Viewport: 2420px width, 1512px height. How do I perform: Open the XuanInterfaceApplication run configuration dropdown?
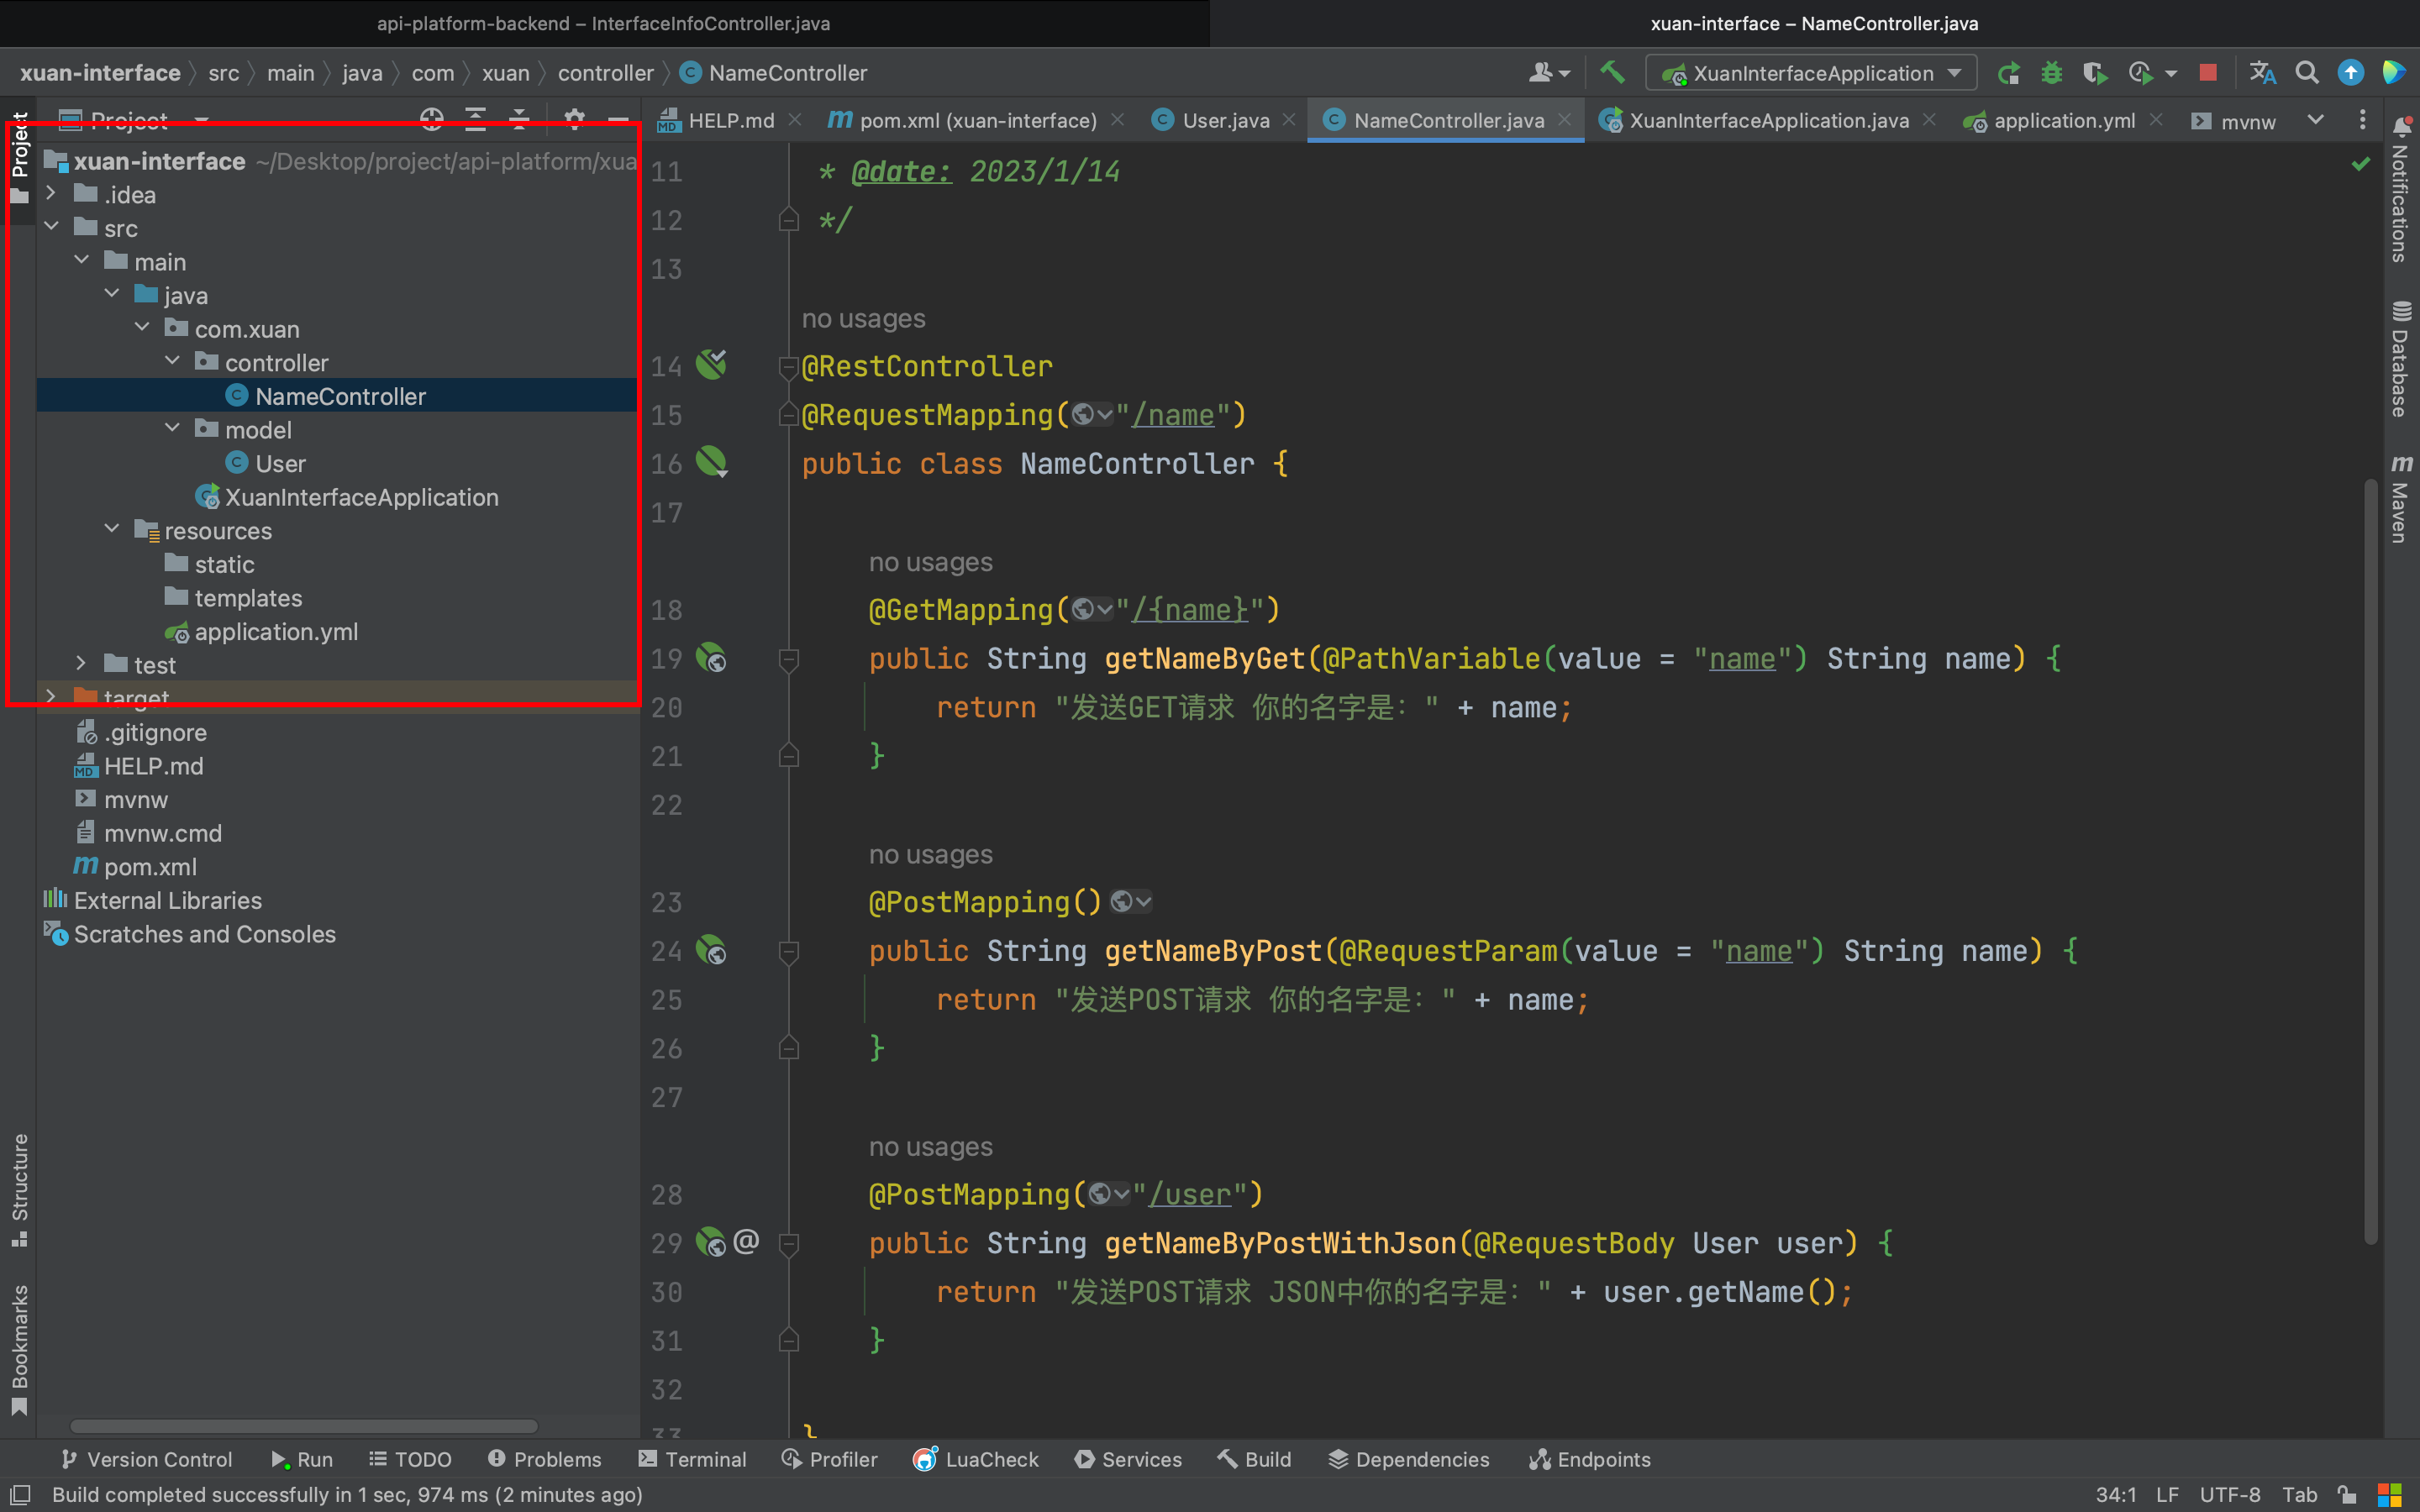tap(1811, 73)
